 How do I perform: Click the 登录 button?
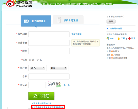click(111, 22)
